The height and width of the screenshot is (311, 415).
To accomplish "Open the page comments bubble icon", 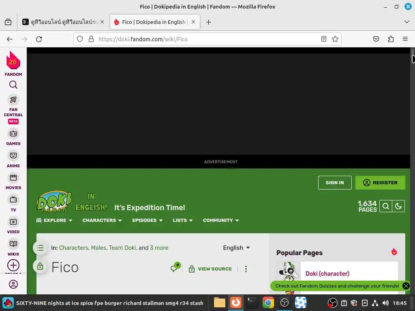I will point(175,267).
